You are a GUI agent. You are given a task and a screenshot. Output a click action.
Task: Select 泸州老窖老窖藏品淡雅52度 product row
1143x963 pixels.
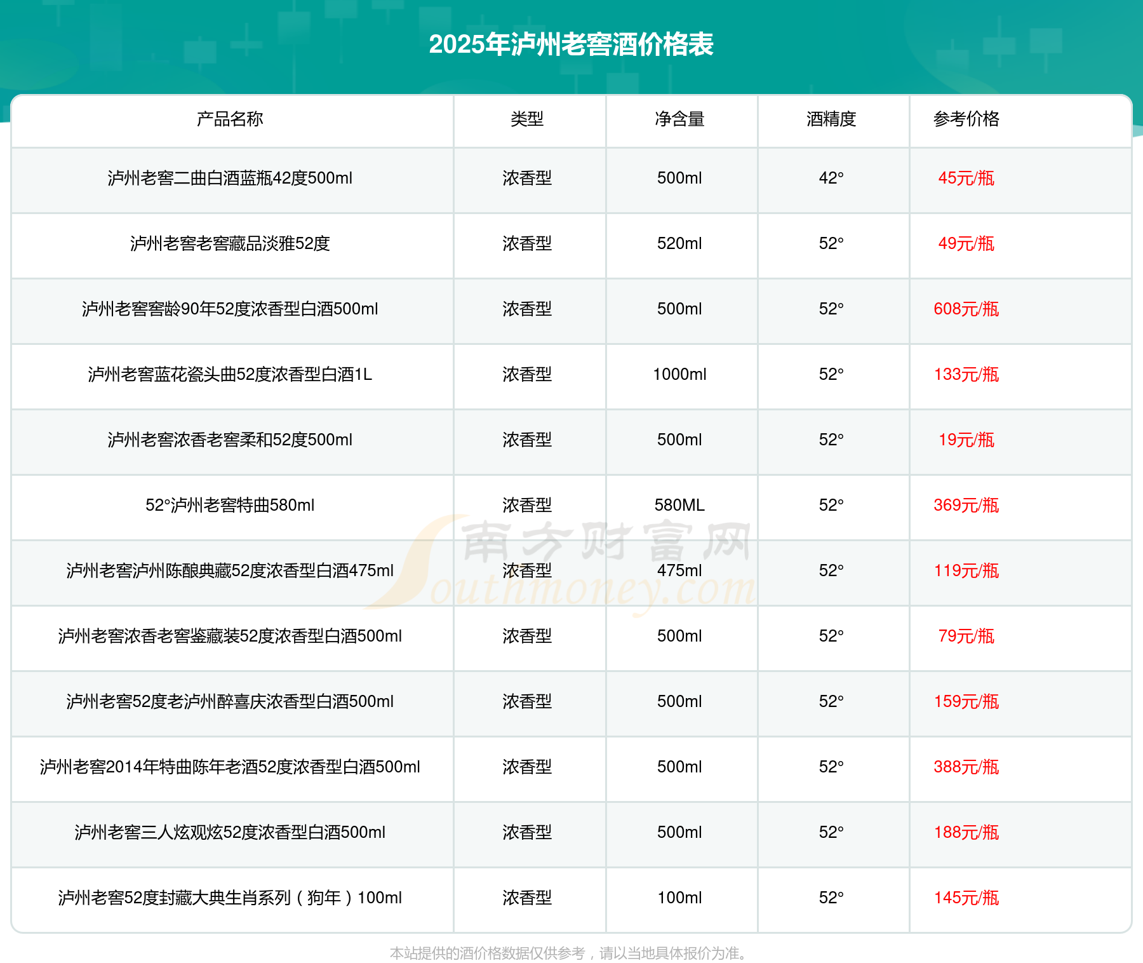(x=230, y=244)
